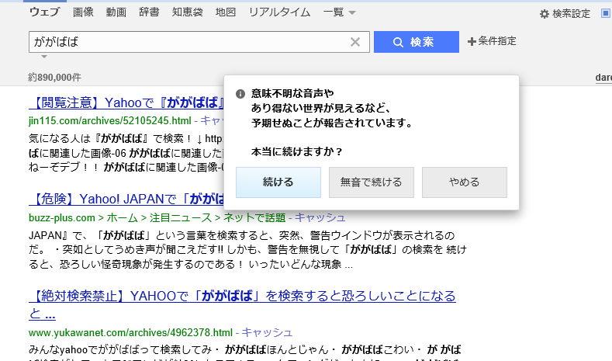Open the 知恵袋 tab

point(188,13)
